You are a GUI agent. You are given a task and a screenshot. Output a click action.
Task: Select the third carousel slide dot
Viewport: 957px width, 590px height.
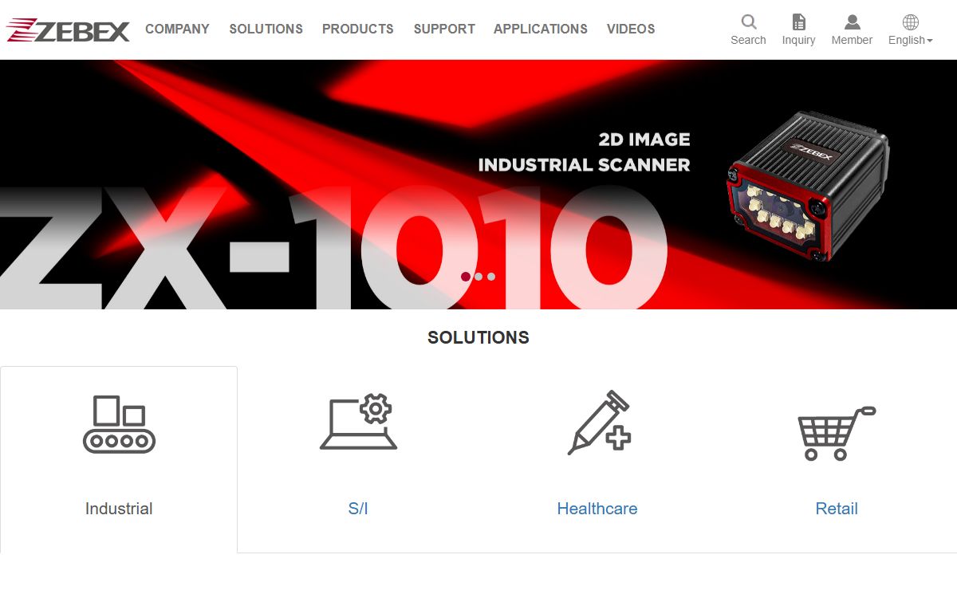pos(491,277)
